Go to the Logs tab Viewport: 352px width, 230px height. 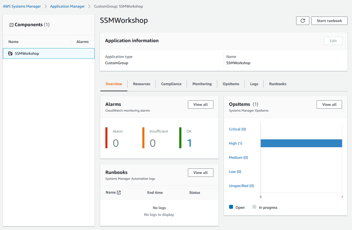pyautogui.click(x=254, y=84)
